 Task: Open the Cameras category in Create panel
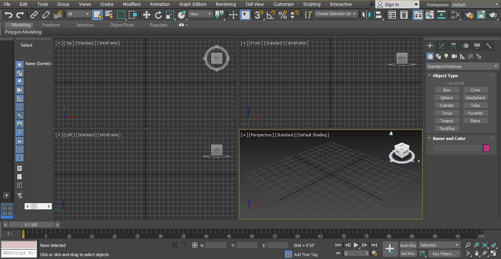454,56
